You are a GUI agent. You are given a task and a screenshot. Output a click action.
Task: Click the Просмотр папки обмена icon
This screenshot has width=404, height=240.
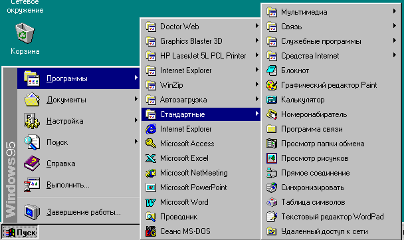272,144
